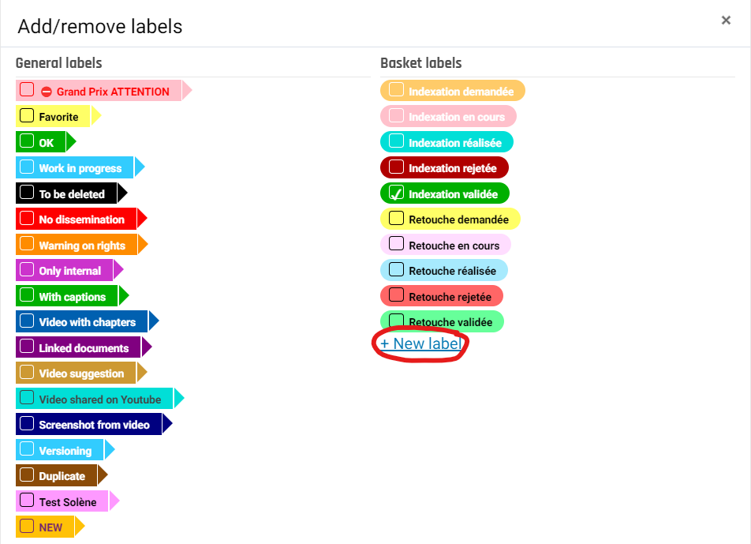751x544 pixels.
Task: Enable the With captions checkbox
Action: [x=27, y=296]
